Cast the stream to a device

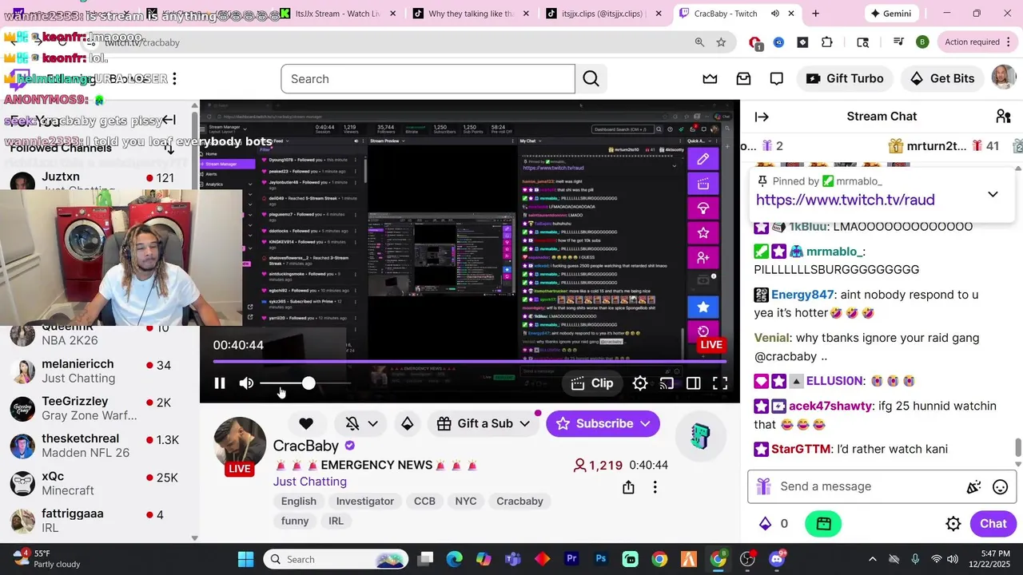coord(667,383)
